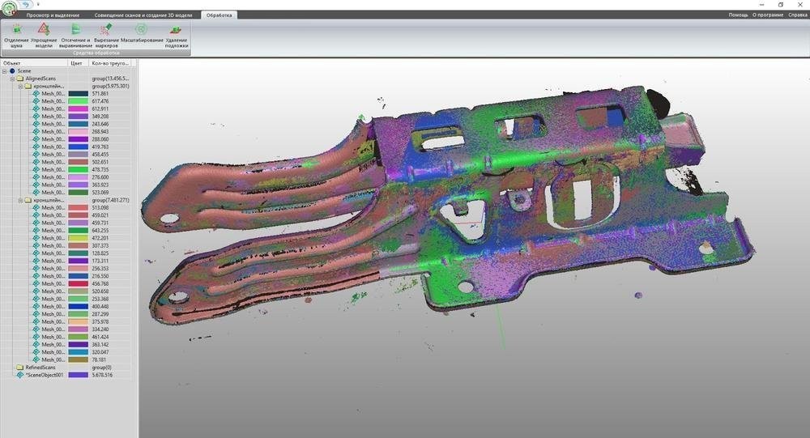The height and width of the screenshot is (438, 810).
Task: Switch to Совмещение сканов и создание 3D модели tab
Action: 143,15
